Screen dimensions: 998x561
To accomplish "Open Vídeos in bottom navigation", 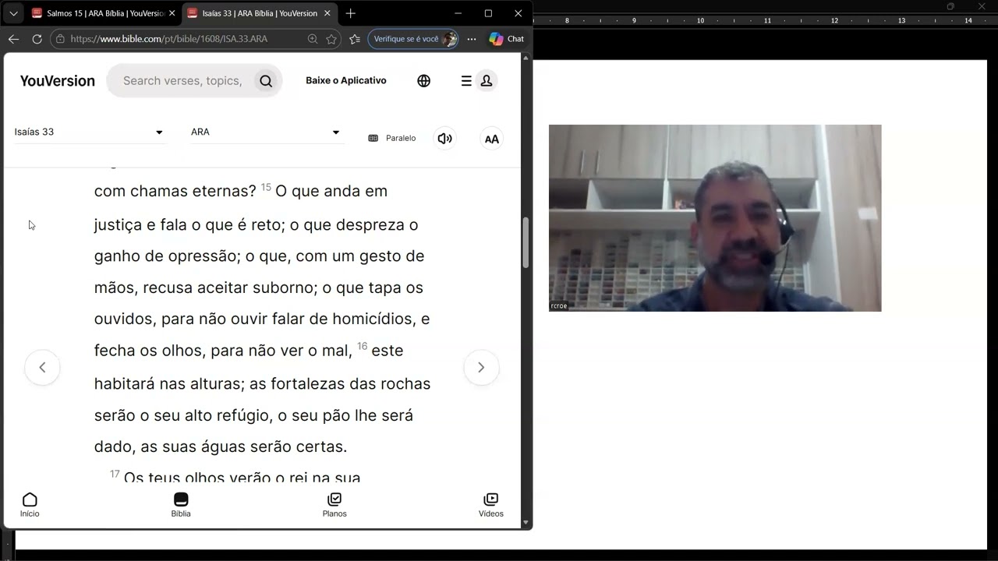I will [x=491, y=505].
